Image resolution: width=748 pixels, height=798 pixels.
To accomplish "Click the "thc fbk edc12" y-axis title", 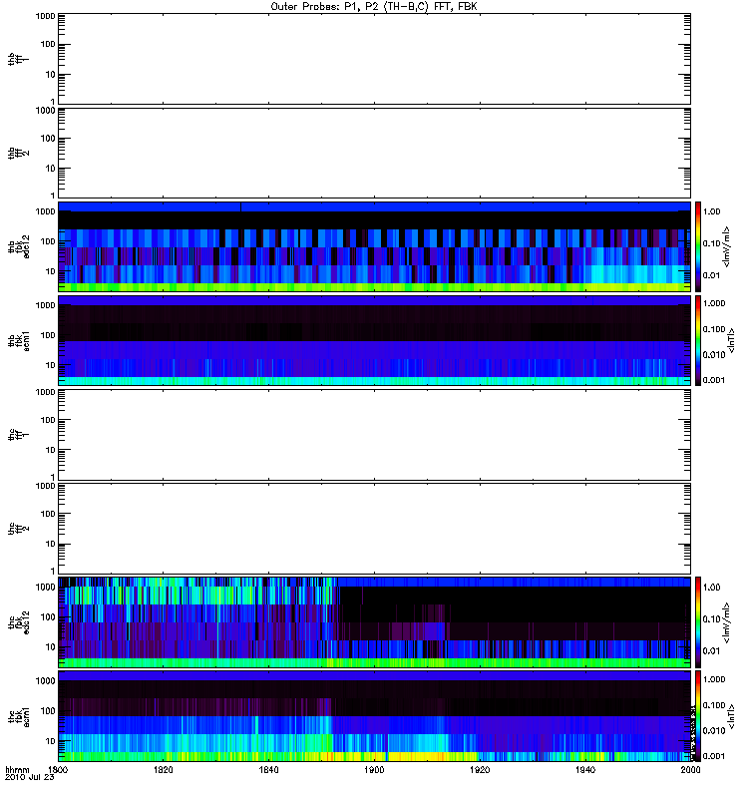I will 18,621.
